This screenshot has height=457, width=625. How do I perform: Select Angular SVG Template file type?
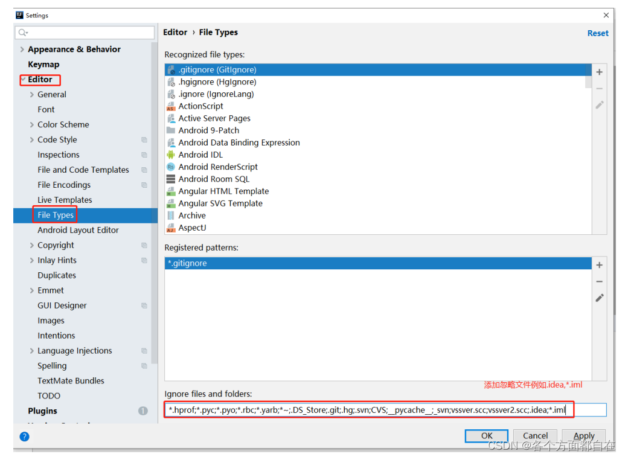point(220,203)
